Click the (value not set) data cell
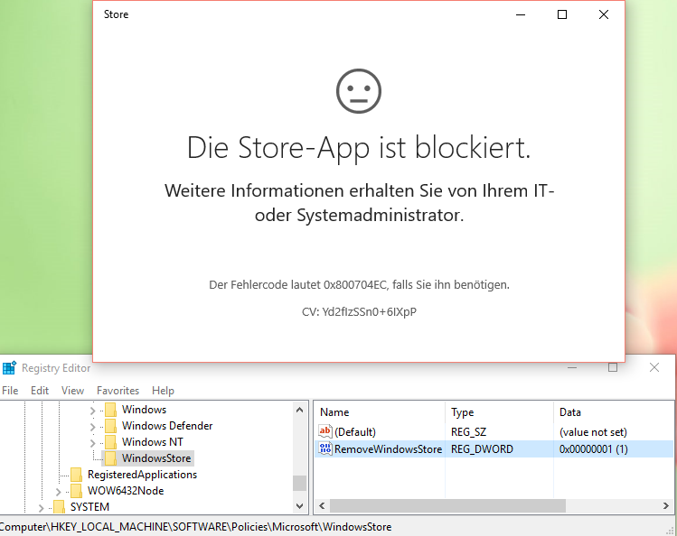The height and width of the screenshot is (536, 677). tap(593, 431)
